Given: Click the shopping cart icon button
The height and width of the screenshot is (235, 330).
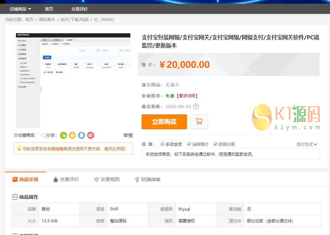Looking at the screenshot, I should tap(199, 122).
